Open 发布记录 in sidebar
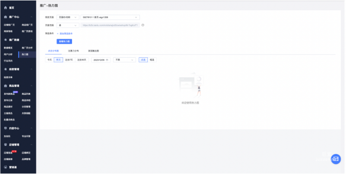The width and height of the screenshot is (347, 174). (x=8, y=100)
